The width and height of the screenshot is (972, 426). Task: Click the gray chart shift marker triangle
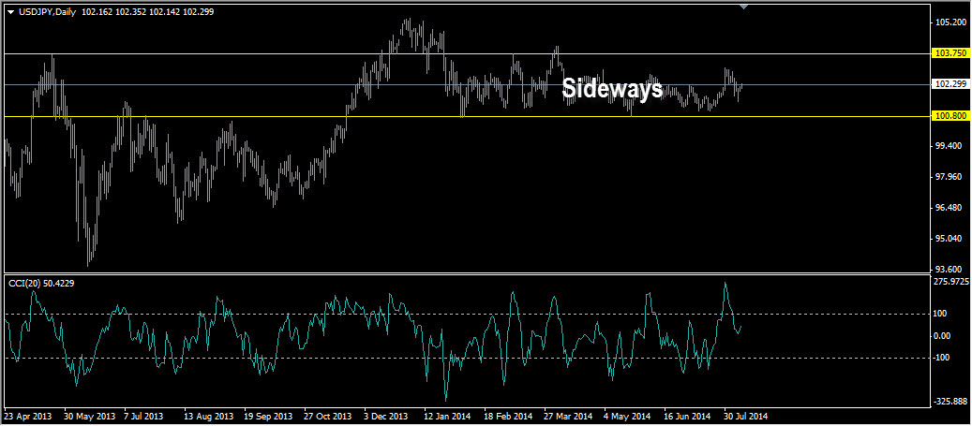pos(744,7)
